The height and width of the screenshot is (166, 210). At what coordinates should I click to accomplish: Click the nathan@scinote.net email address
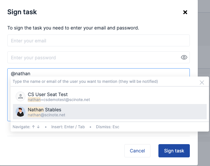(46, 115)
